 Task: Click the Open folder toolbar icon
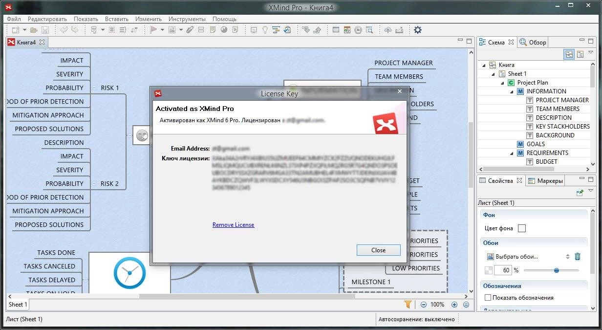coord(33,30)
